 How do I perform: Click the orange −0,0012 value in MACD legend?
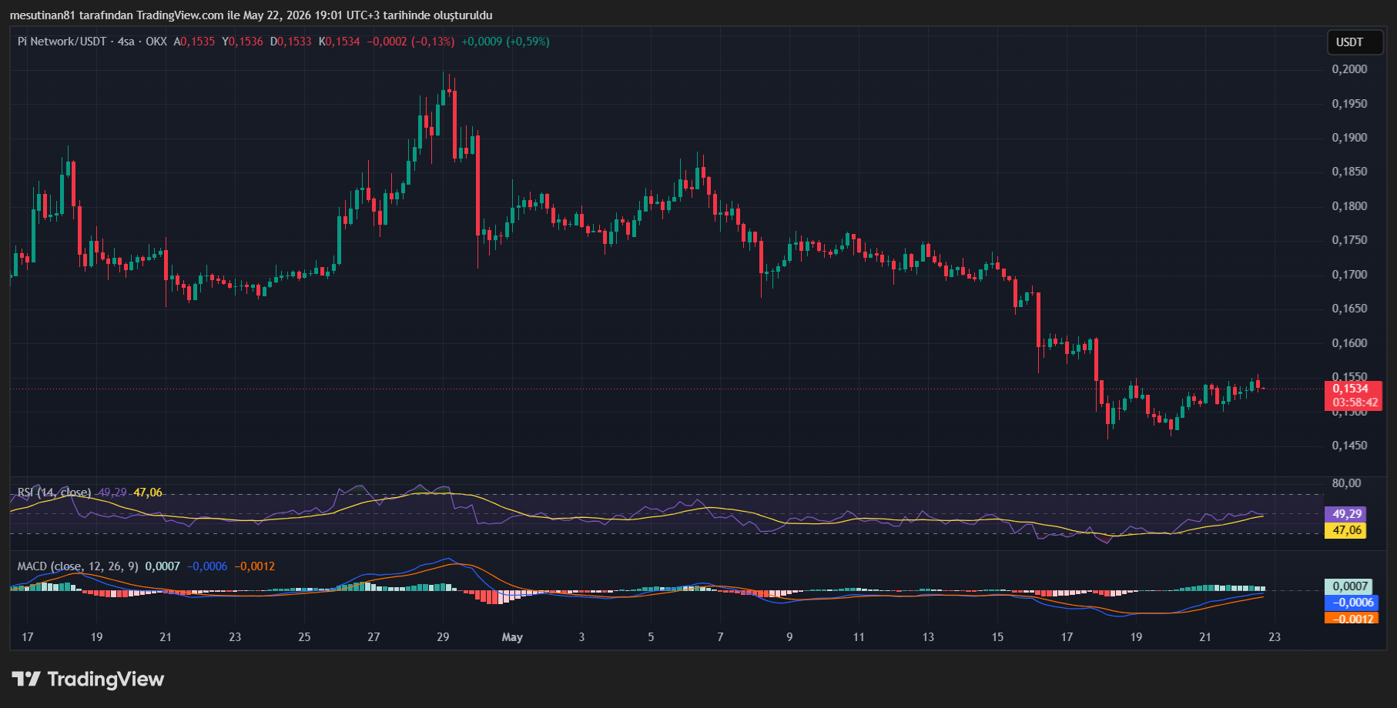click(254, 566)
